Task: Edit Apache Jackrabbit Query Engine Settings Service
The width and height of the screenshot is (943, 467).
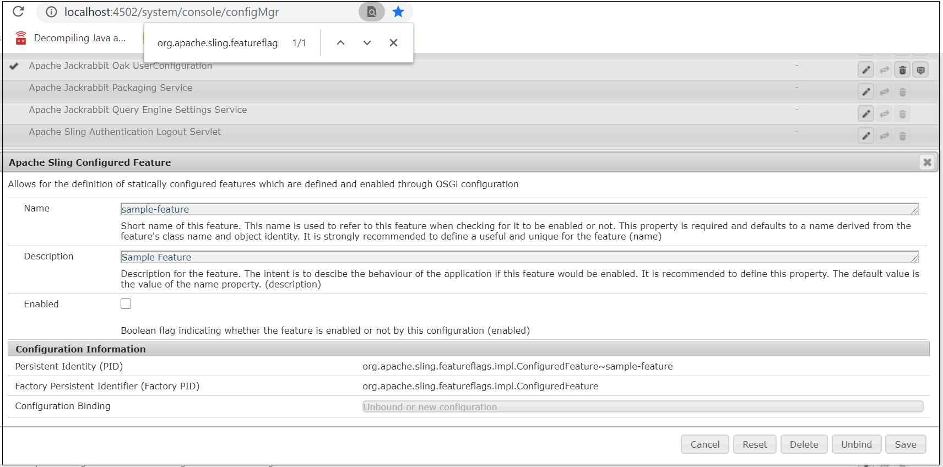Action: click(866, 114)
